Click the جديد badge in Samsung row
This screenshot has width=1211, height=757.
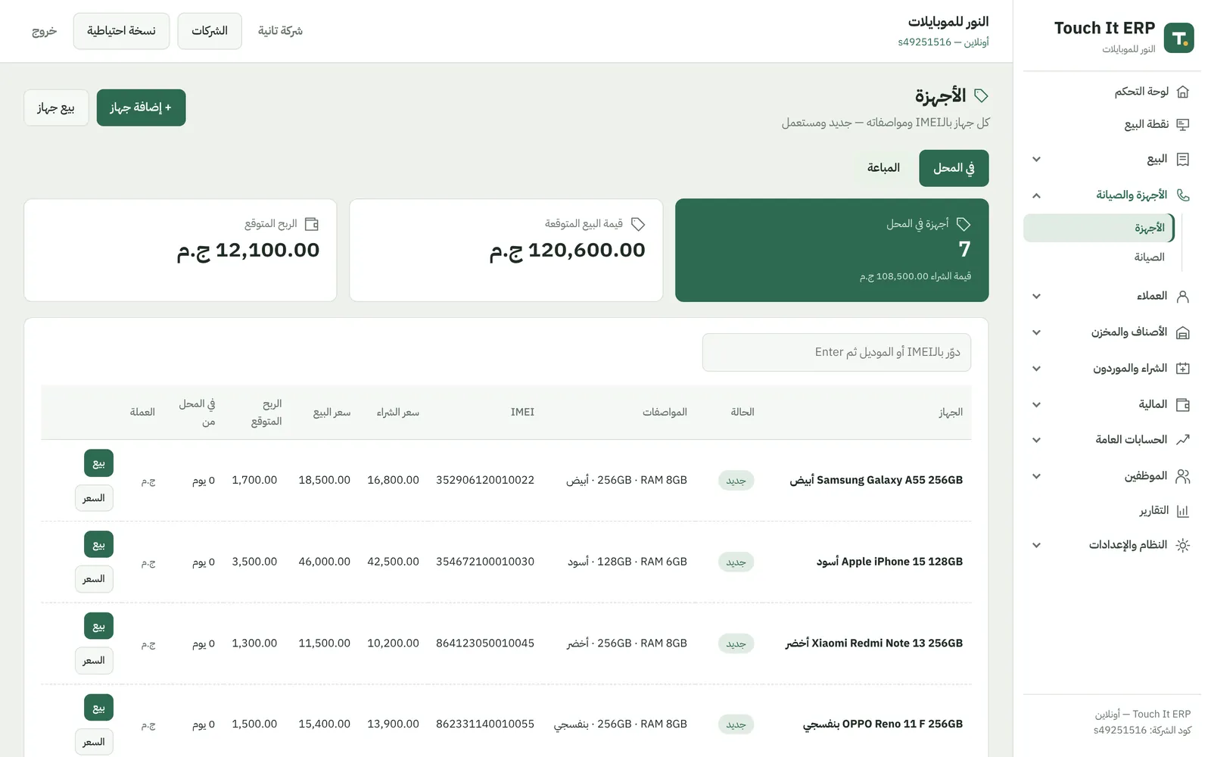click(x=736, y=481)
